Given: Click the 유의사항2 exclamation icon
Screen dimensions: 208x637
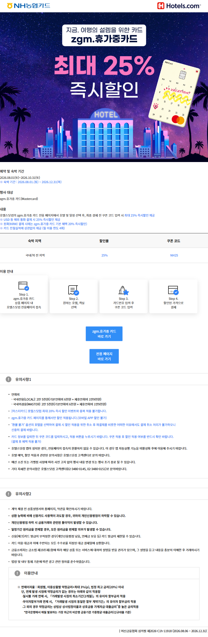Looking at the screenshot, I should pyautogui.click(x=9, y=494).
